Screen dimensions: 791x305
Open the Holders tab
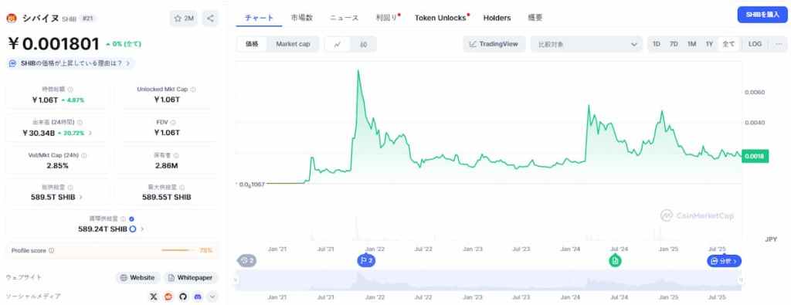coord(497,18)
